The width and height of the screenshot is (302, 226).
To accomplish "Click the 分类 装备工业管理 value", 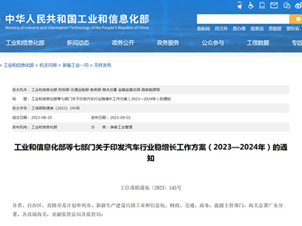I will coord(121,127).
